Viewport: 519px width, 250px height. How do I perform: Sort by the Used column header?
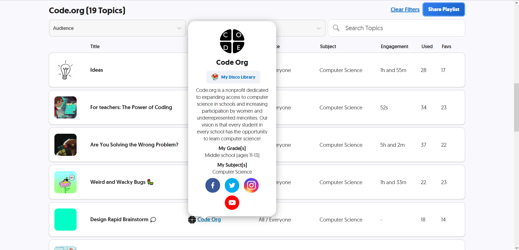pos(427,47)
